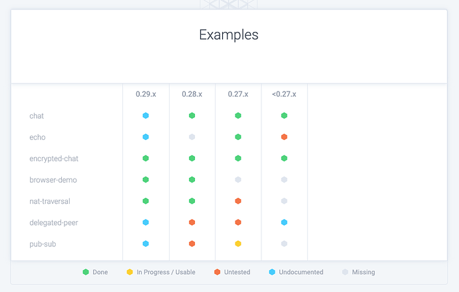Open the encrypted-chat example row label
The image size is (459, 292).
pos(54,159)
